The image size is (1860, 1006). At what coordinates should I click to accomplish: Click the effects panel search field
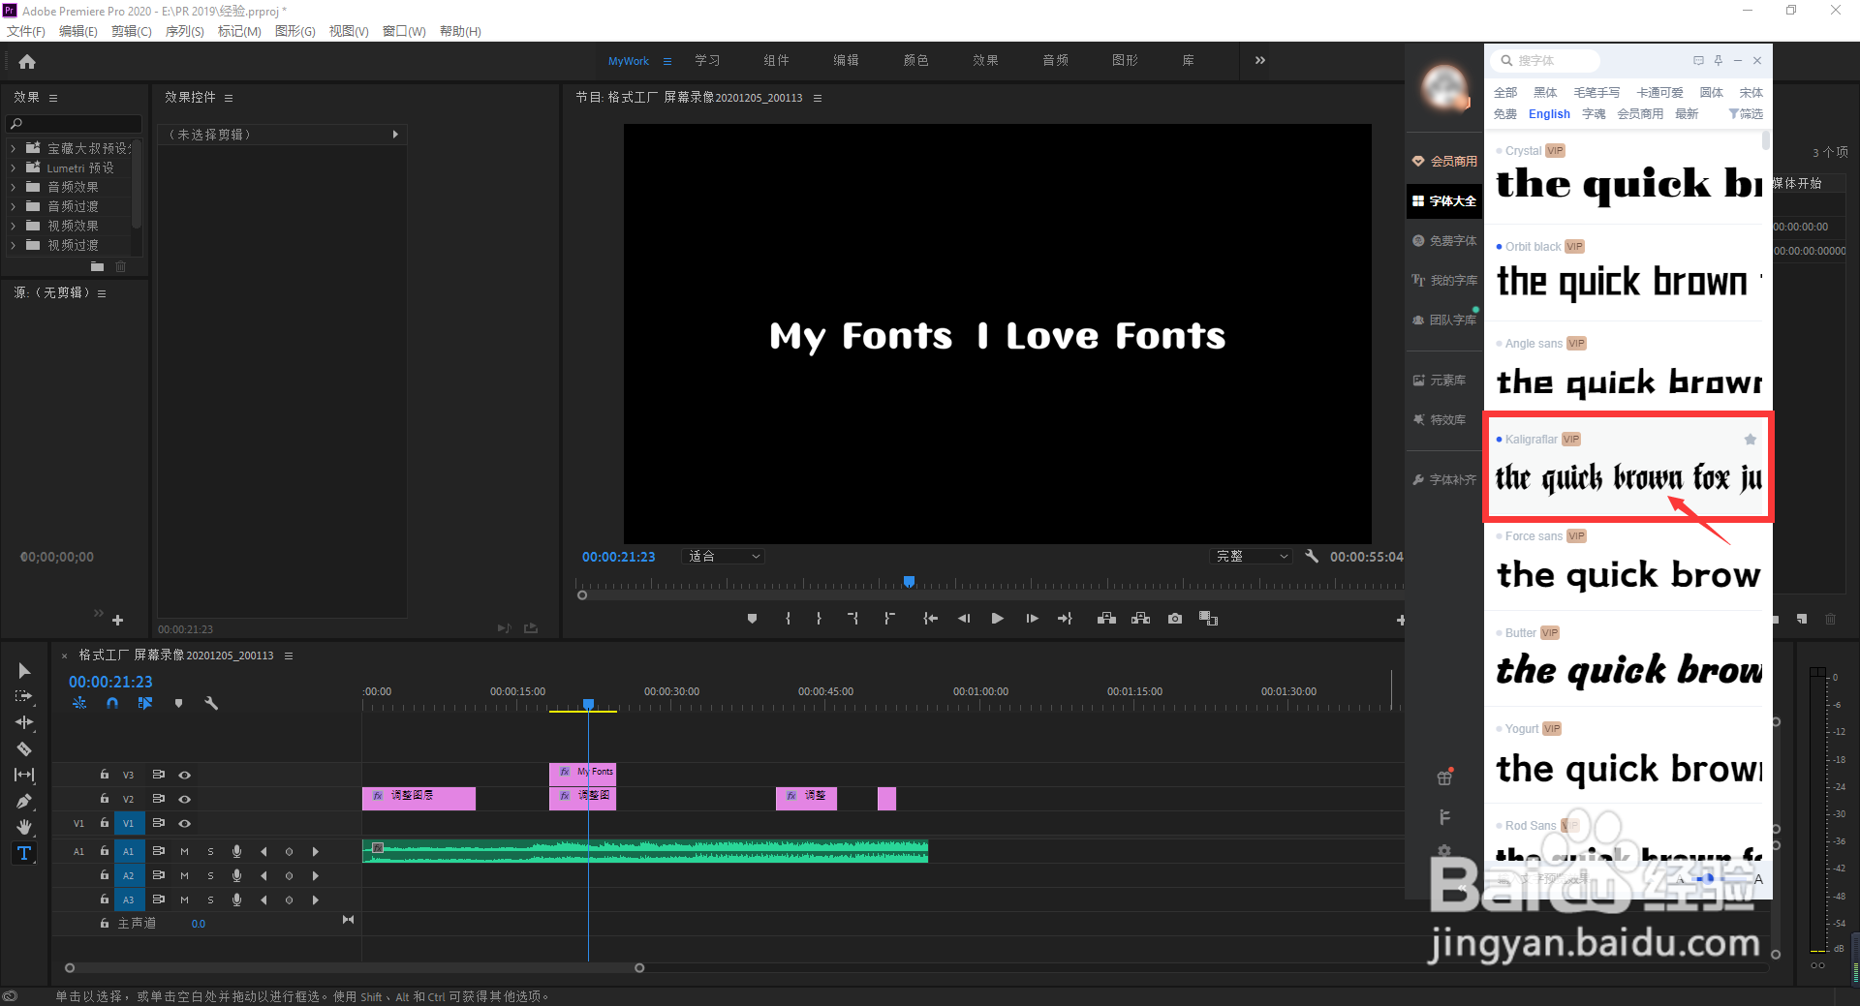coord(74,124)
